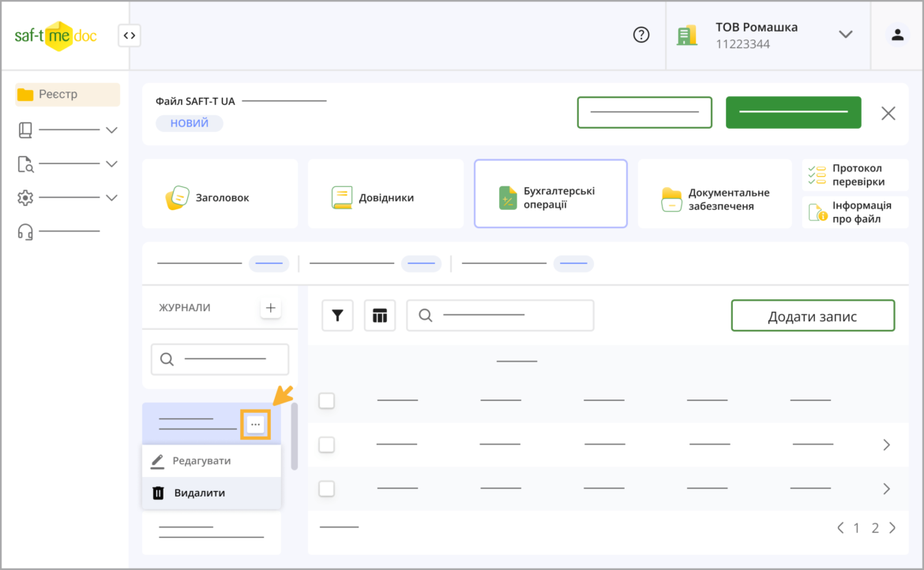Screen dimensions: 924x570
Task: Click the journals list scrollbar
Action: [x=294, y=437]
